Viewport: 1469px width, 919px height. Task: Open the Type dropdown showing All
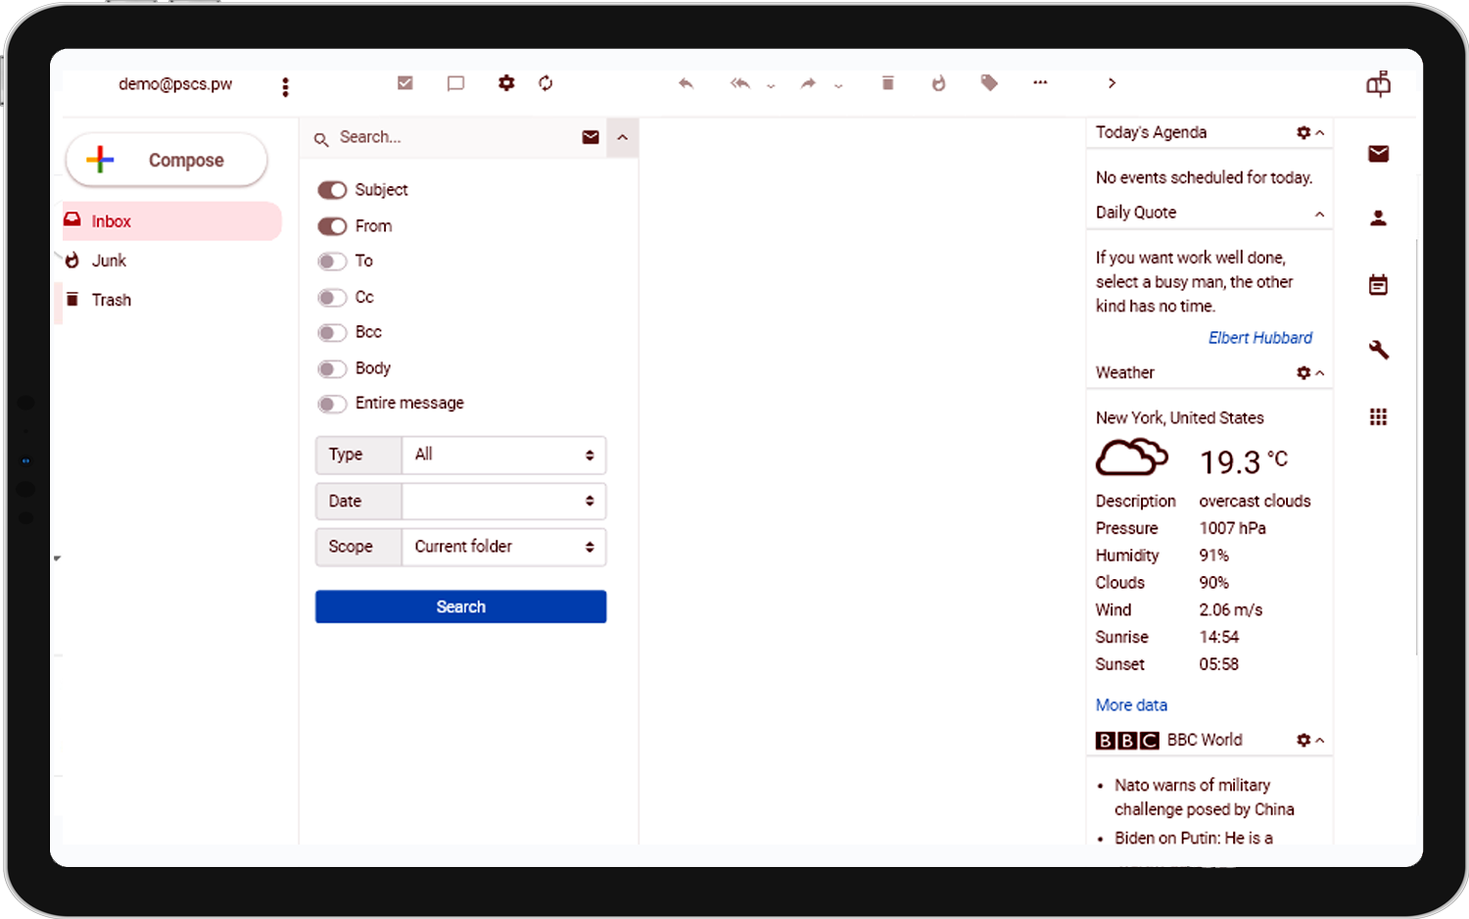[503, 455]
